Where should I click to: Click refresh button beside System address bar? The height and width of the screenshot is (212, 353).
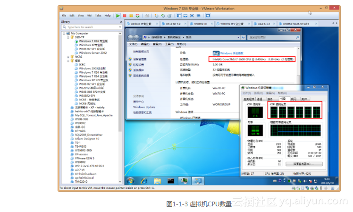[x=243, y=37]
